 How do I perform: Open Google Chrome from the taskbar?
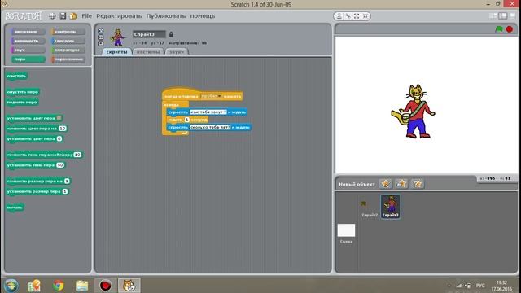(59, 286)
